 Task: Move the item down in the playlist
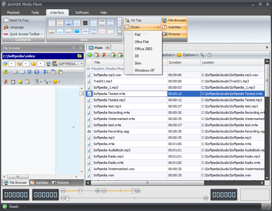pyautogui.click(x=120, y=55)
